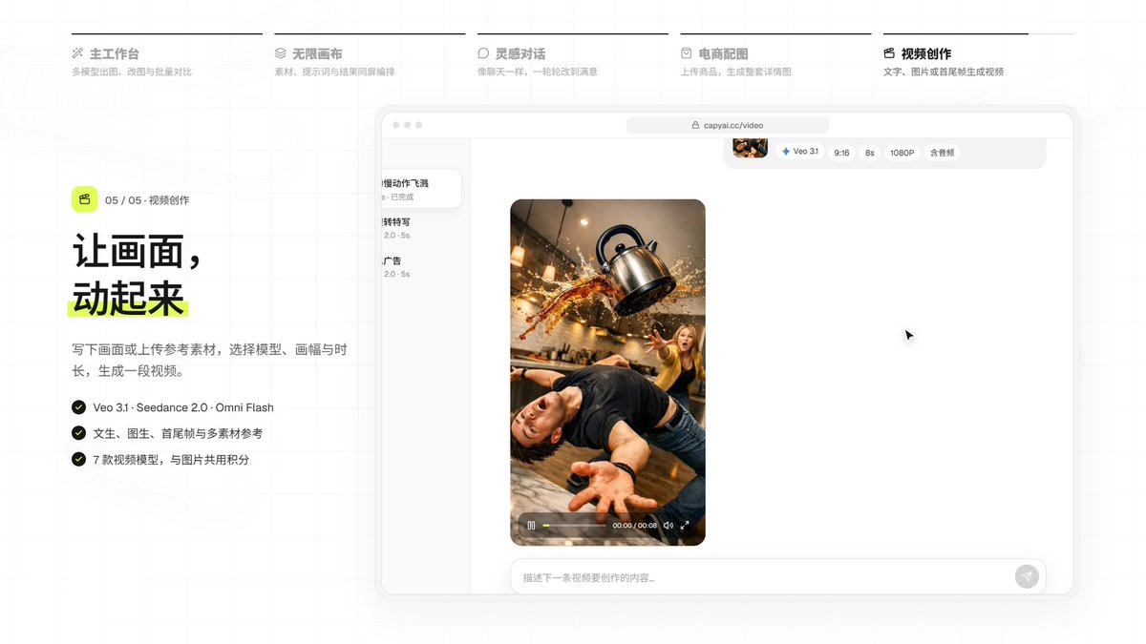Click the magic wand icon beside 主工作台
Viewport: 1146px width, 644px height.
77,53
